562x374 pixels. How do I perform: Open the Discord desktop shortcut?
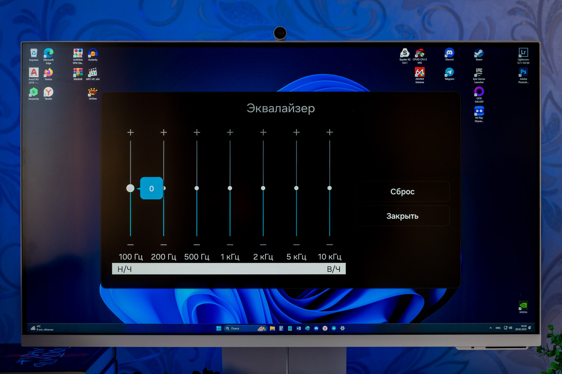(x=449, y=55)
